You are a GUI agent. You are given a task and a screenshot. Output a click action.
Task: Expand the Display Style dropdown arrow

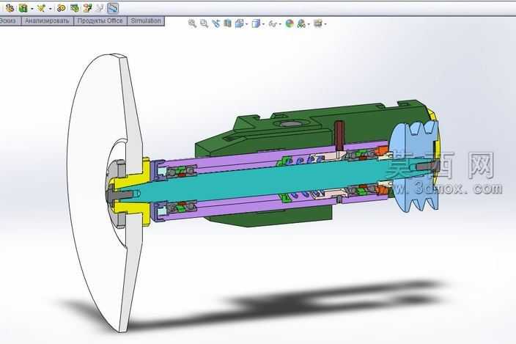(x=263, y=24)
